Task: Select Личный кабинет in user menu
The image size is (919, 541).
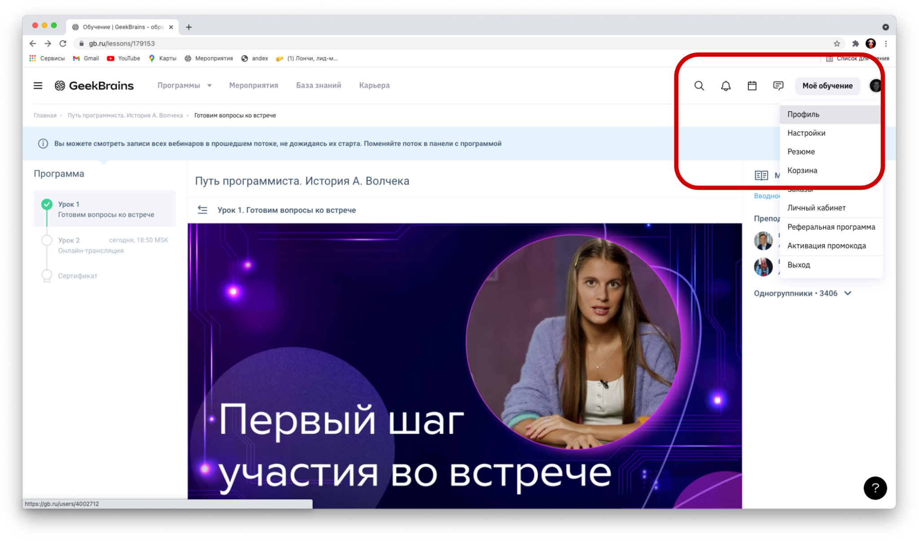Action: 831,208
